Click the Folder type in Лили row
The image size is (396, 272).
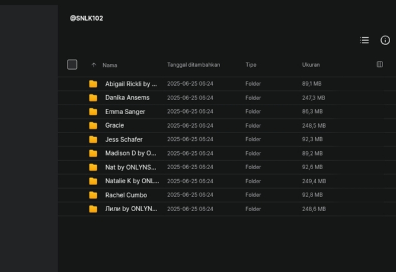[253, 209]
